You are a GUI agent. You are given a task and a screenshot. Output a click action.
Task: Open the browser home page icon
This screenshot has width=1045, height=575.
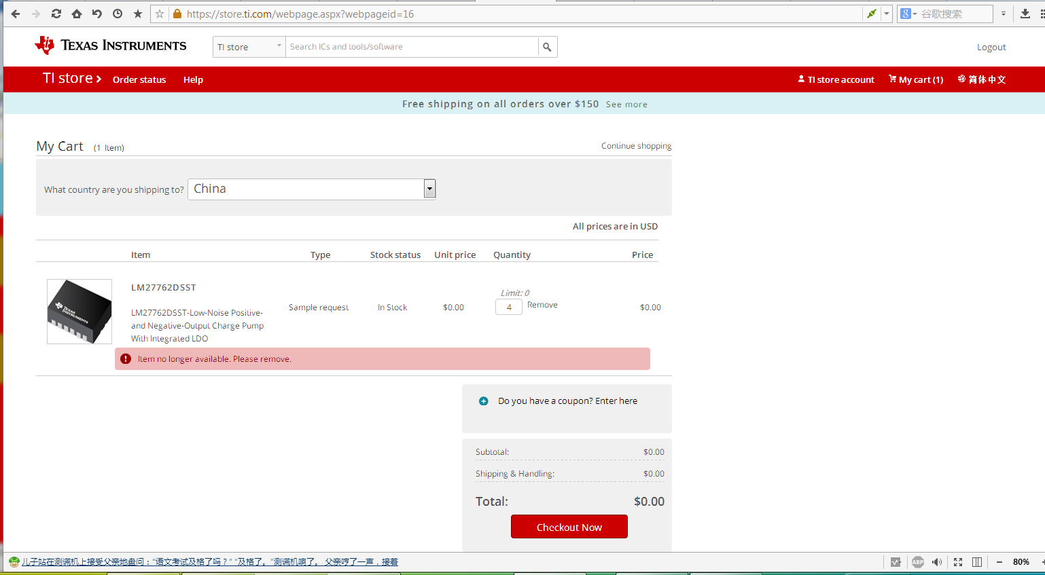(x=77, y=14)
